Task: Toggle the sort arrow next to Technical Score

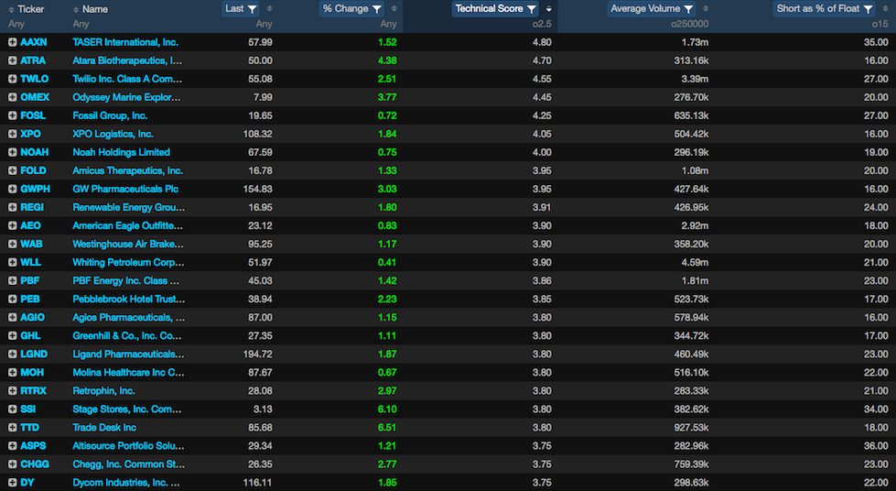Action: coord(548,8)
